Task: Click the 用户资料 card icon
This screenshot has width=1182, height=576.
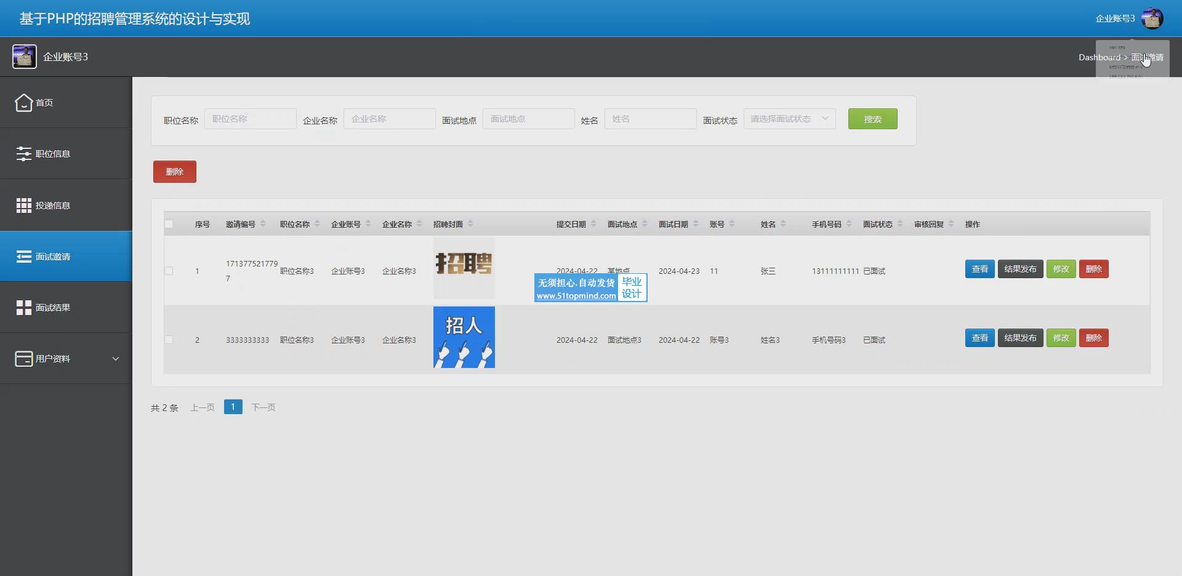Action: pos(23,359)
